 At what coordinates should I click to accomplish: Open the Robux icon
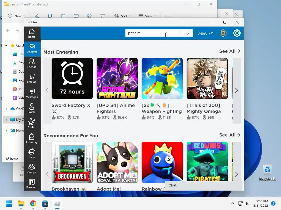(223, 33)
